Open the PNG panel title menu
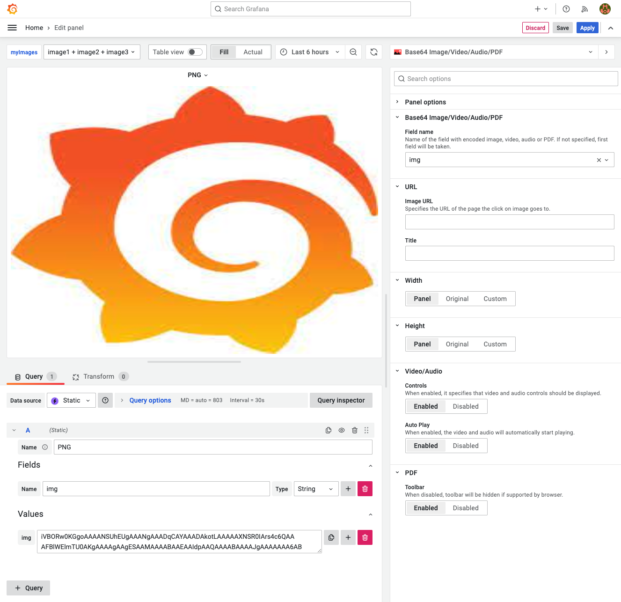 [x=197, y=75]
